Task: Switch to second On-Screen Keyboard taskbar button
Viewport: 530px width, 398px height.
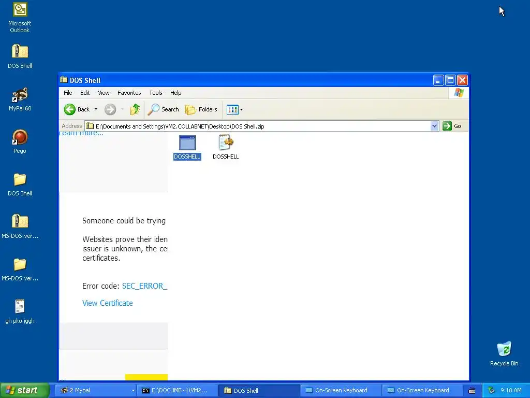Action: (422, 390)
